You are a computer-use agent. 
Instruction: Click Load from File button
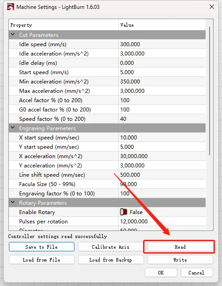42,259
